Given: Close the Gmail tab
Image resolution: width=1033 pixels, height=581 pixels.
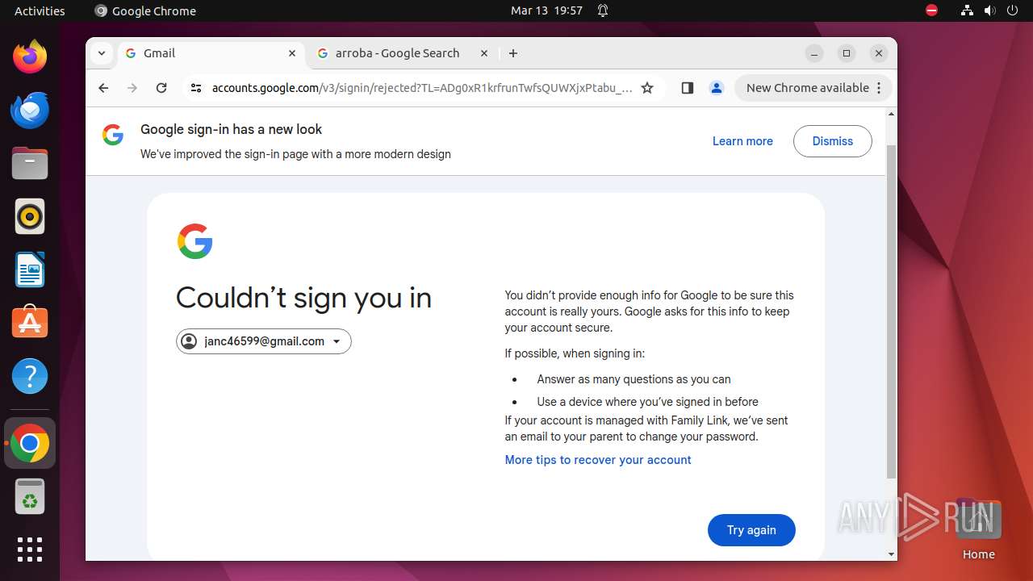Looking at the screenshot, I should coord(292,53).
